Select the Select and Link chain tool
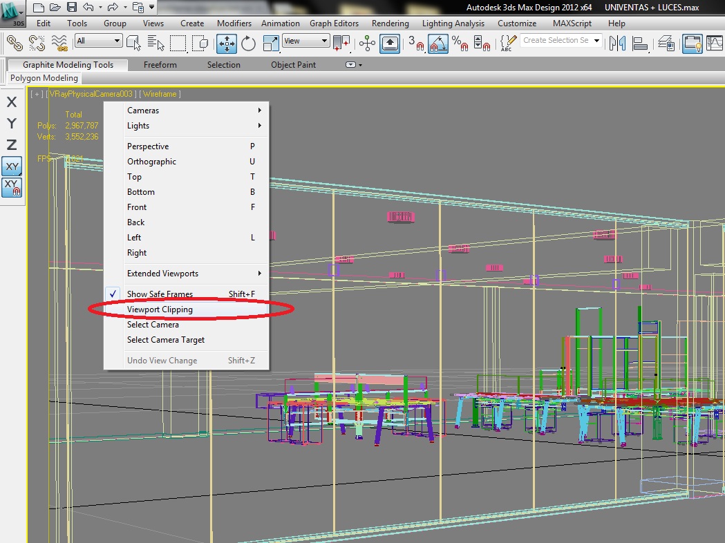This screenshot has height=543, width=725. click(15, 44)
